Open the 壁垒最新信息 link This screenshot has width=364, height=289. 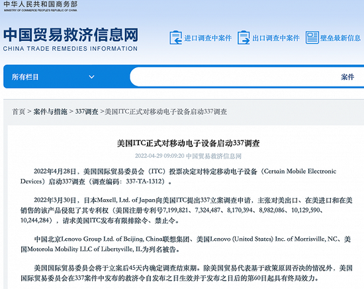(340, 38)
